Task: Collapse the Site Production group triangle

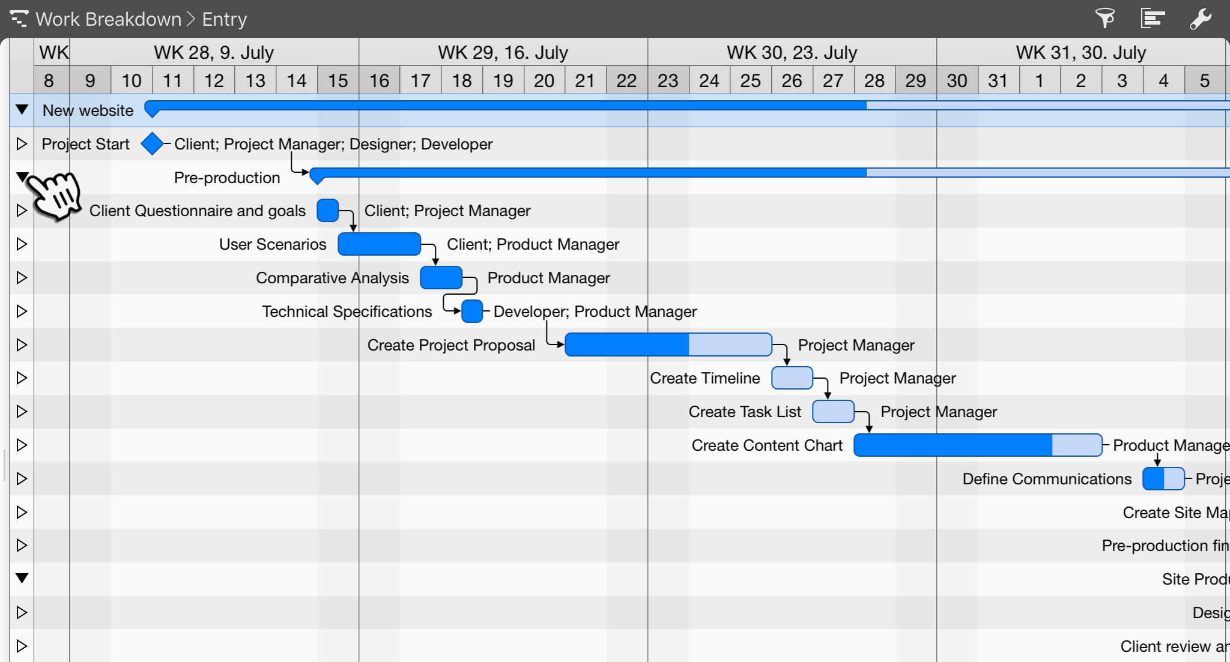Action: [22, 579]
